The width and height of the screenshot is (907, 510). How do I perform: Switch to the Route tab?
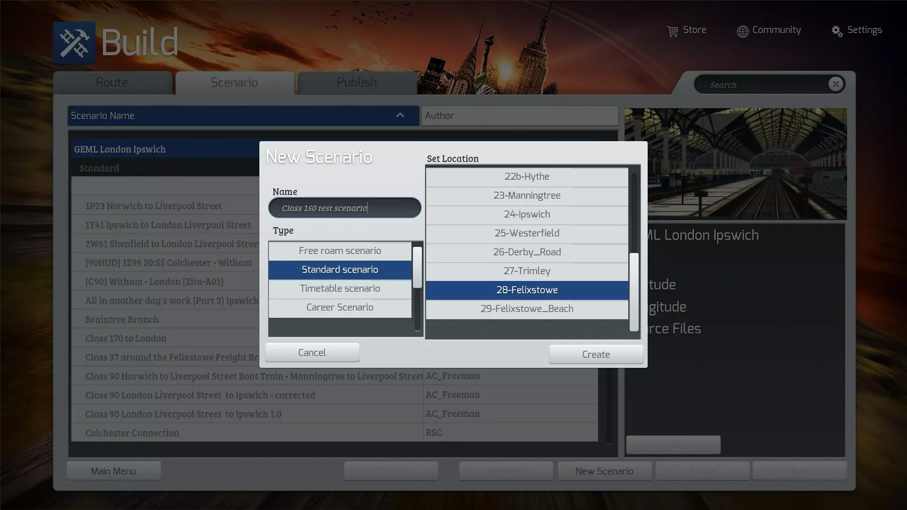tap(112, 83)
